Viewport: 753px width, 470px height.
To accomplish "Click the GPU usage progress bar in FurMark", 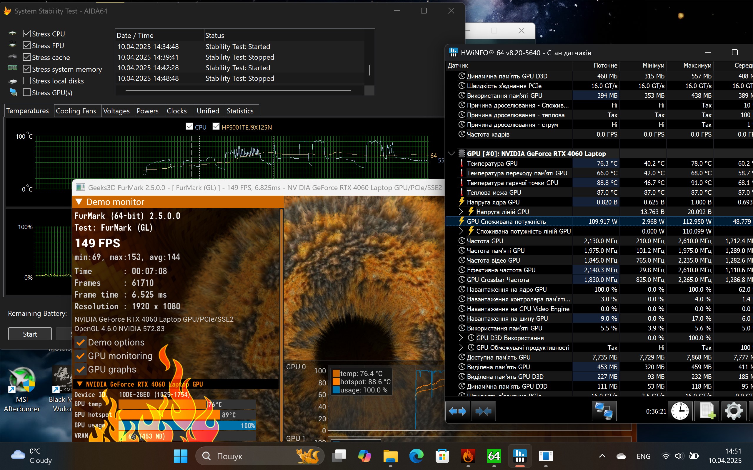I will coord(187,425).
